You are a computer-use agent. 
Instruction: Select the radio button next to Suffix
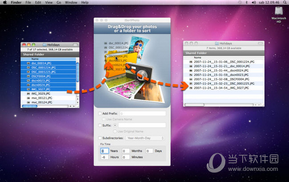pyautogui.click(x=115, y=125)
